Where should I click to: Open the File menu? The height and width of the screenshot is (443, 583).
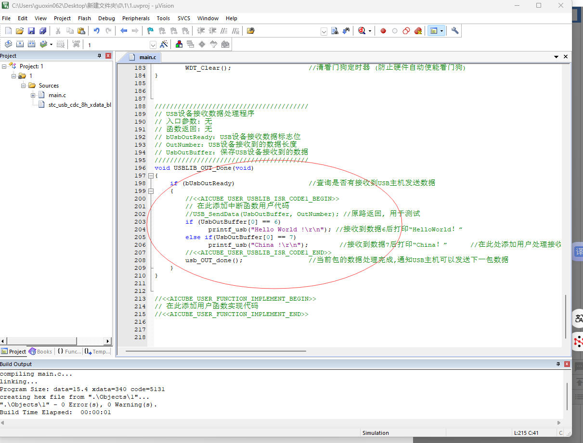(x=6, y=18)
